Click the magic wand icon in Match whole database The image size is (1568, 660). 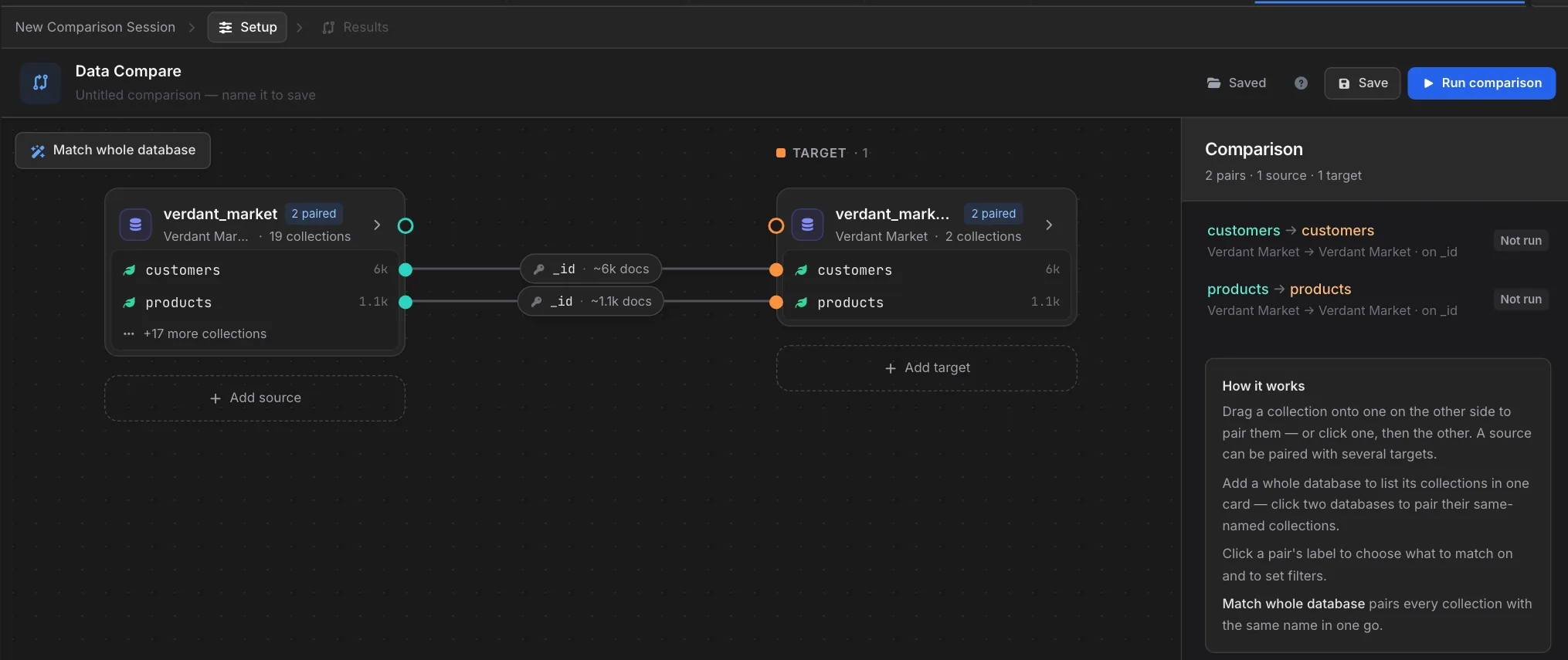(38, 151)
